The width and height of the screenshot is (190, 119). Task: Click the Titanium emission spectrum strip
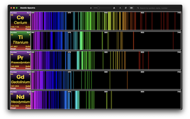click(x=106, y=41)
